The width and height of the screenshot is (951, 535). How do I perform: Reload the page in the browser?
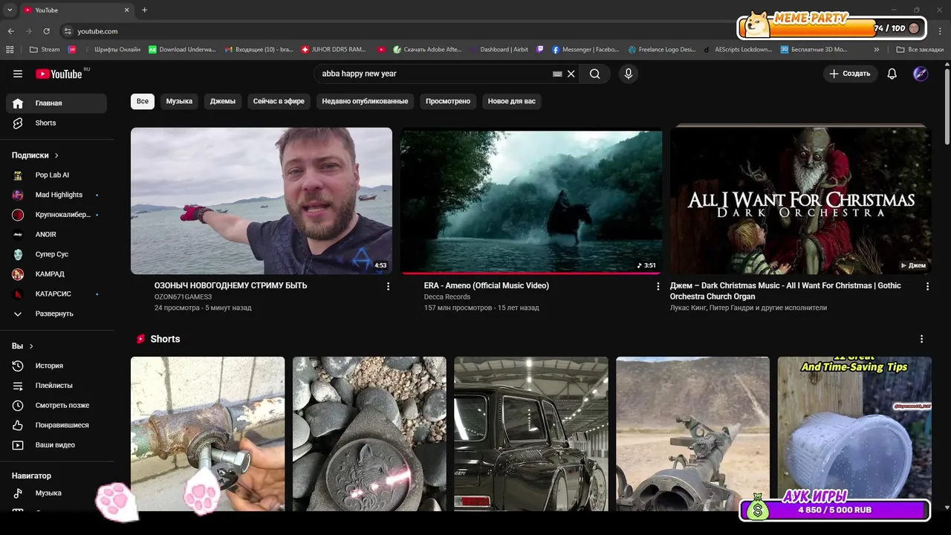point(46,31)
